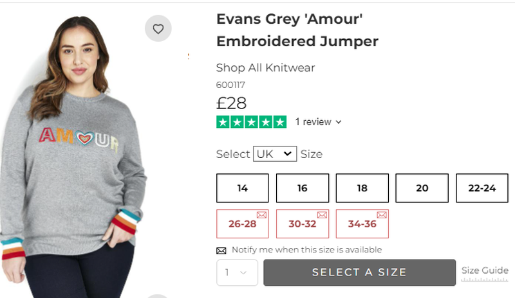Click the SELECT A SIZE button

click(359, 272)
